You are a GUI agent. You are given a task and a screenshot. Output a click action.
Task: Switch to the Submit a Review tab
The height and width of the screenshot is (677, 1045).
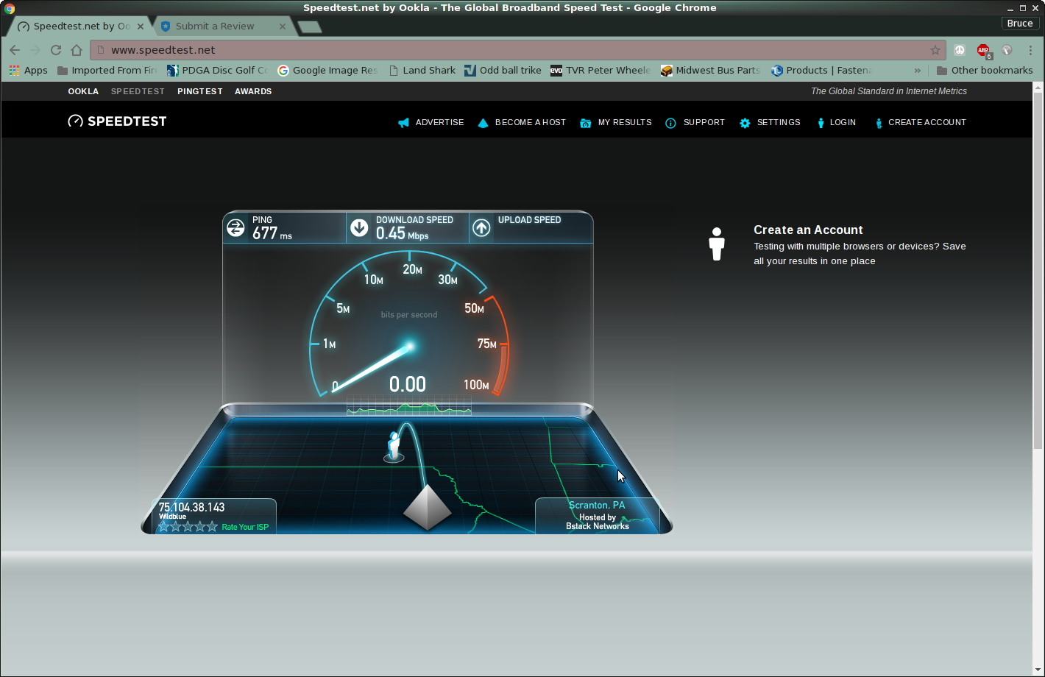(215, 26)
